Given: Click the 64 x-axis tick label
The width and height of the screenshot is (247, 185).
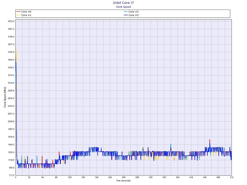Looking at the screenshot, I should click(x=43, y=177).
